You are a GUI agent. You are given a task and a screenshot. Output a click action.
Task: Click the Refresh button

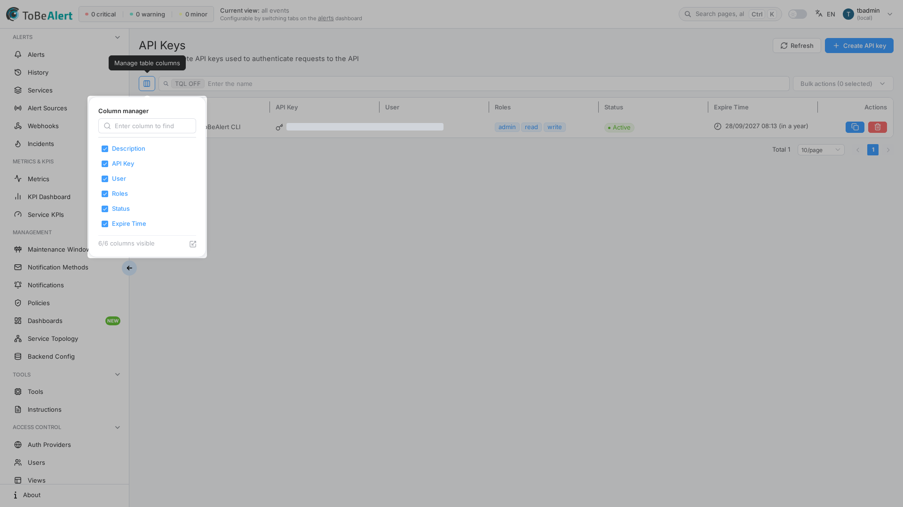[x=797, y=46]
